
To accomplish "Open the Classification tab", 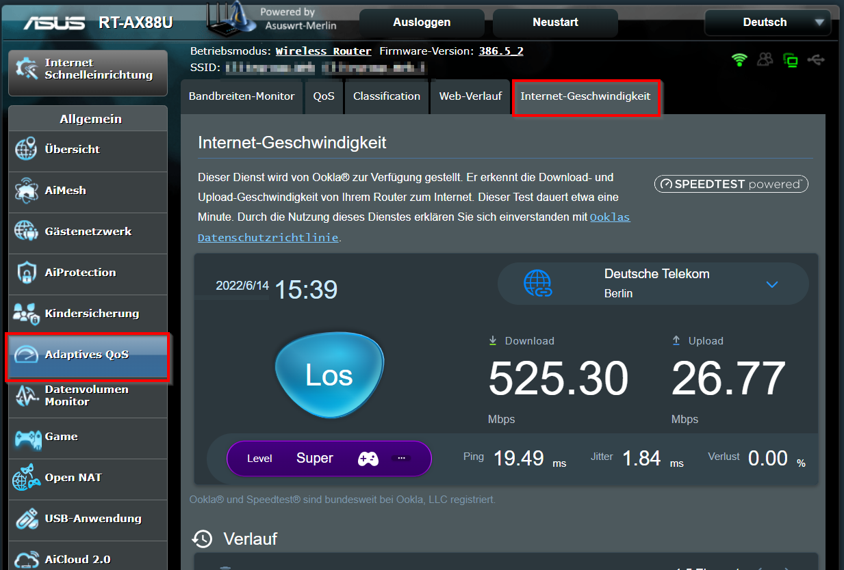I will [x=387, y=96].
